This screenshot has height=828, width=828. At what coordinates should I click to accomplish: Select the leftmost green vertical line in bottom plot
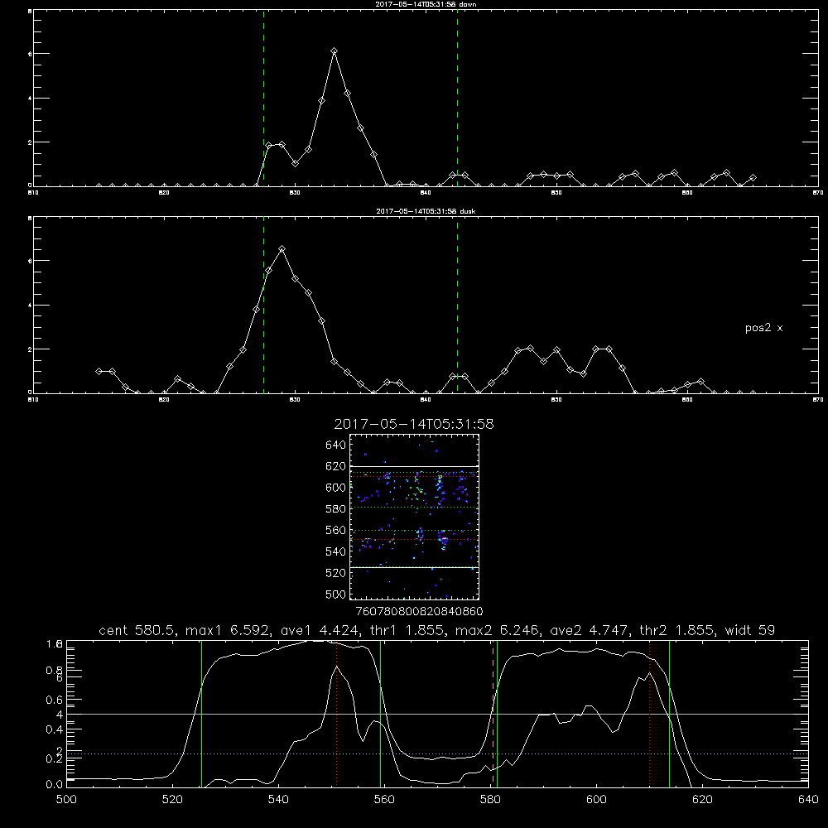coord(202,714)
